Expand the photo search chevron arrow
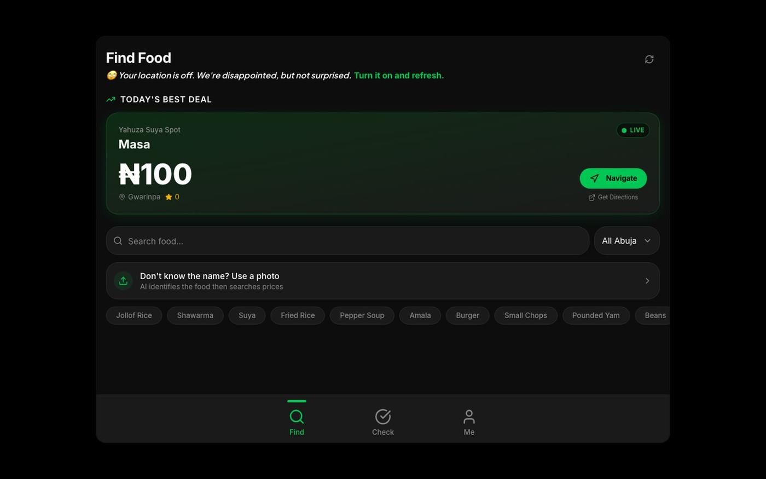The width and height of the screenshot is (766, 479). (x=647, y=281)
